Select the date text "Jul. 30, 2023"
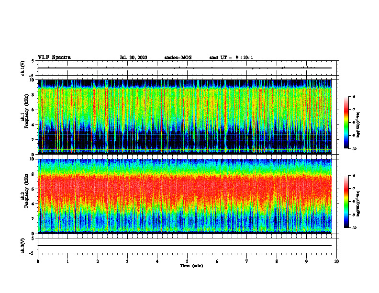The width and height of the screenshot is (379, 293). click(x=134, y=57)
